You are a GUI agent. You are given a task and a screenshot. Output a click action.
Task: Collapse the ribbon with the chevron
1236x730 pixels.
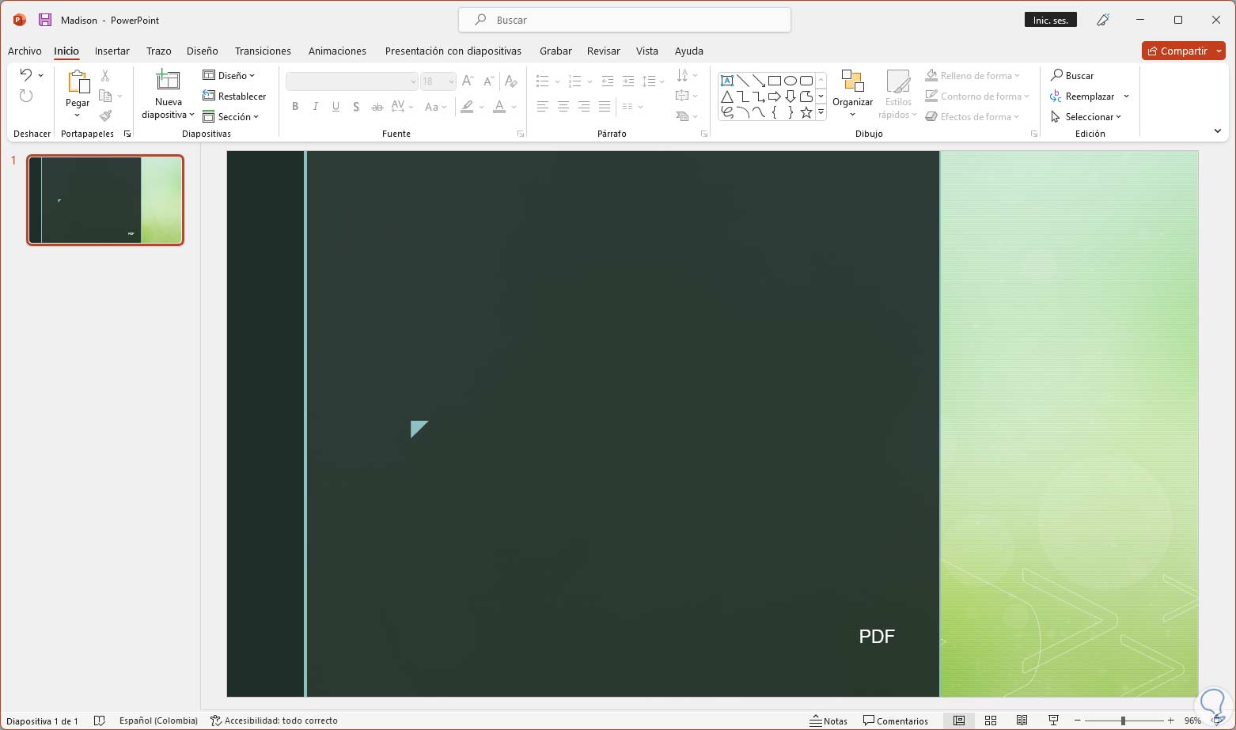pyautogui.click(x=1217, y=131)
